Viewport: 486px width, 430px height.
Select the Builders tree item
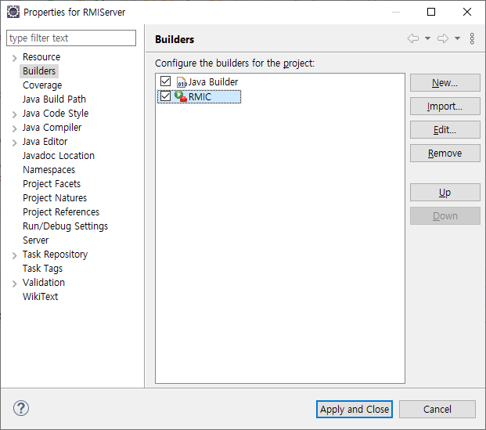(39, 71)
